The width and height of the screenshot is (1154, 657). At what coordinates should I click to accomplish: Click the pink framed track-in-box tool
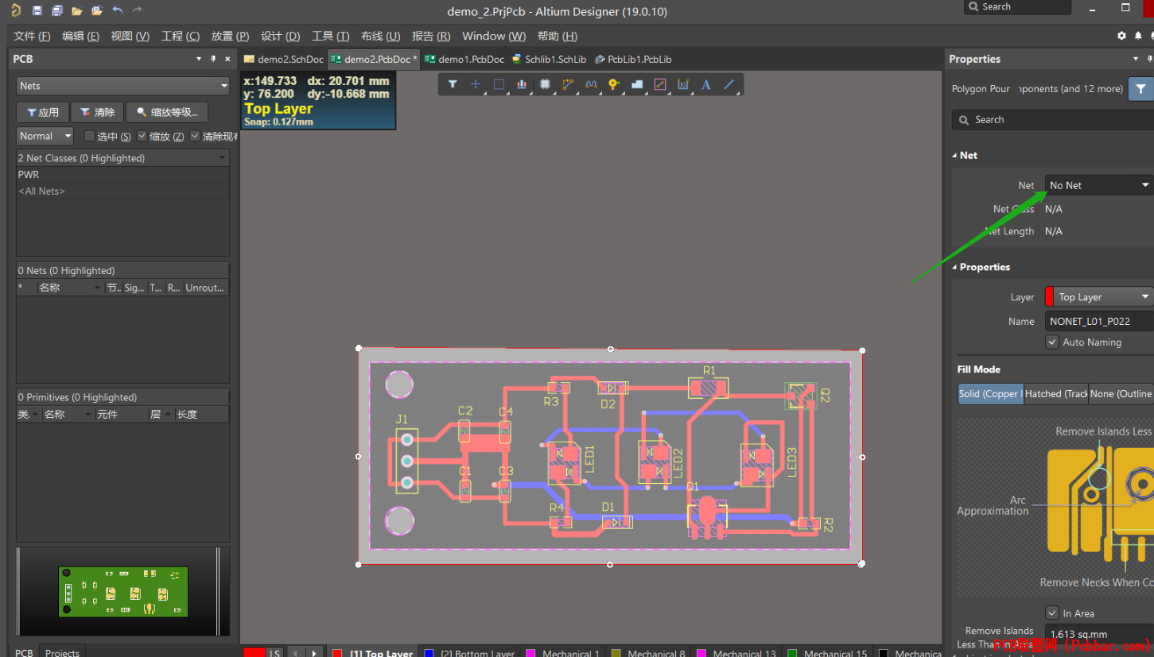660,84
